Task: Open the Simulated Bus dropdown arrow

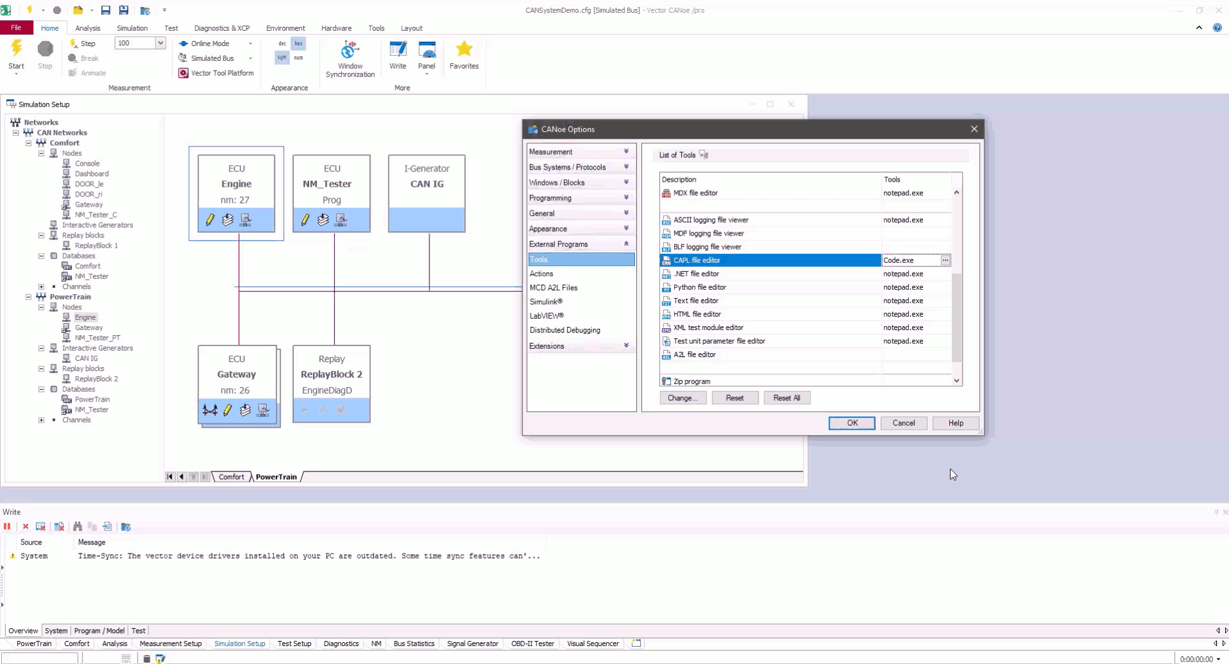Action: click(250, 58)
